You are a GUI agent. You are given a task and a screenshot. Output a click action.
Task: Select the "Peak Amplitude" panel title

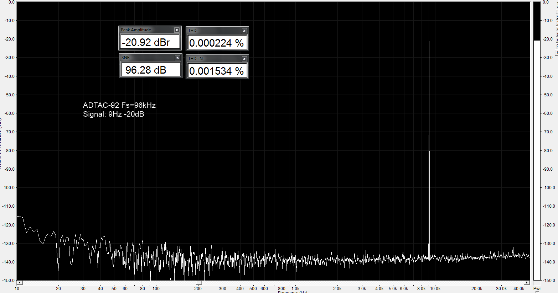(x=136, y=30)
